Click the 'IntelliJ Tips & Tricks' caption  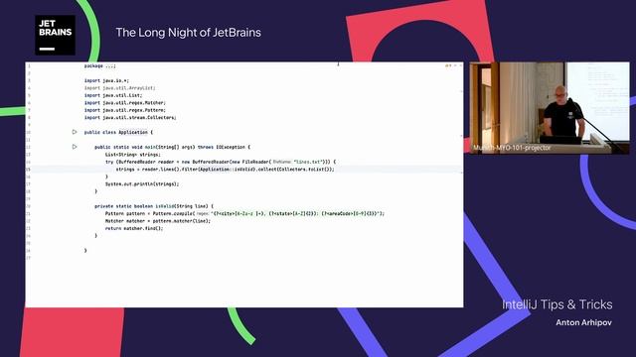556,304
